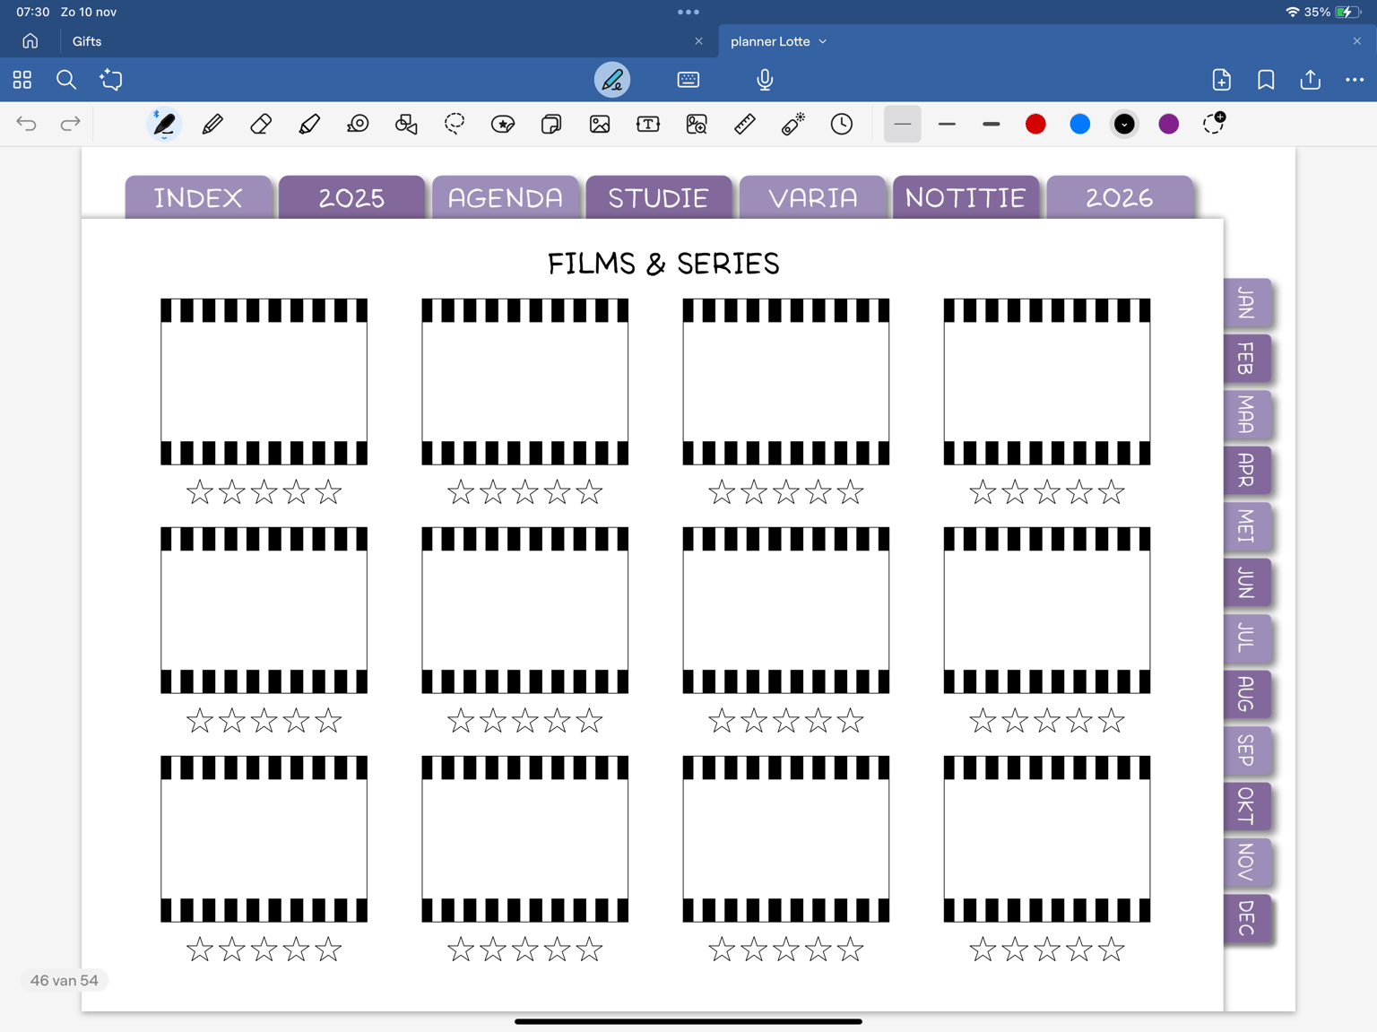Go to the AGENDA planner tab
The width and height of the screenshot is (1377, 1032).
pos(506,197)
